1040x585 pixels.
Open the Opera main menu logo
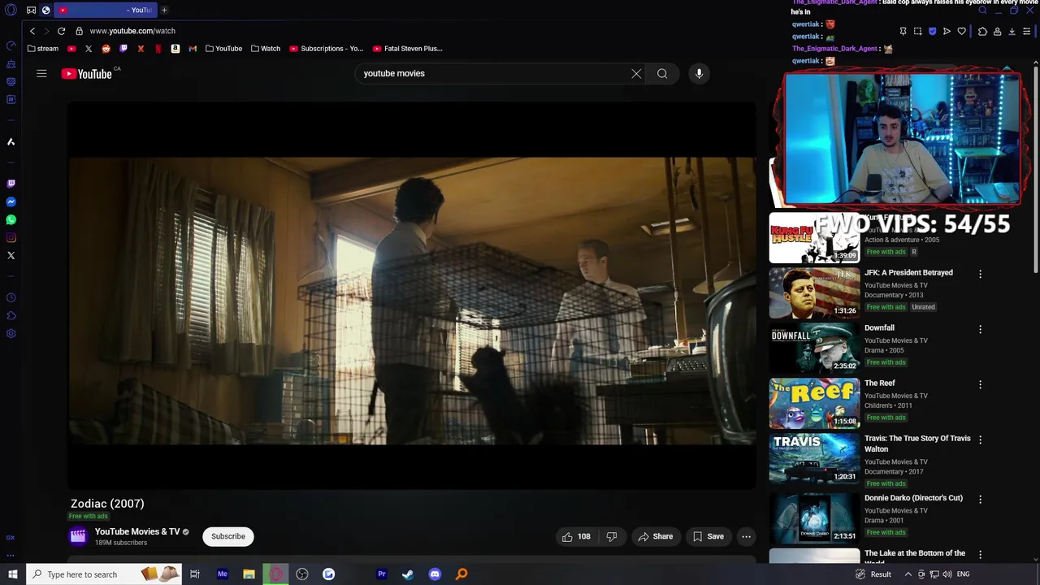click(x=11, y=11)
